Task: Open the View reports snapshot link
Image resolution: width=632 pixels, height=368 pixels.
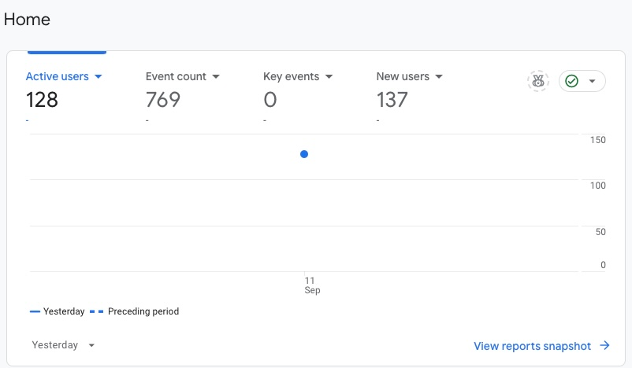Action: click(x=532, y=345)
